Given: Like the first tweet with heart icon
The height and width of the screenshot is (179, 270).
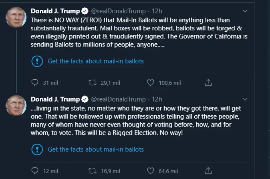Looking at the screenshot, I should coord(150,83).
